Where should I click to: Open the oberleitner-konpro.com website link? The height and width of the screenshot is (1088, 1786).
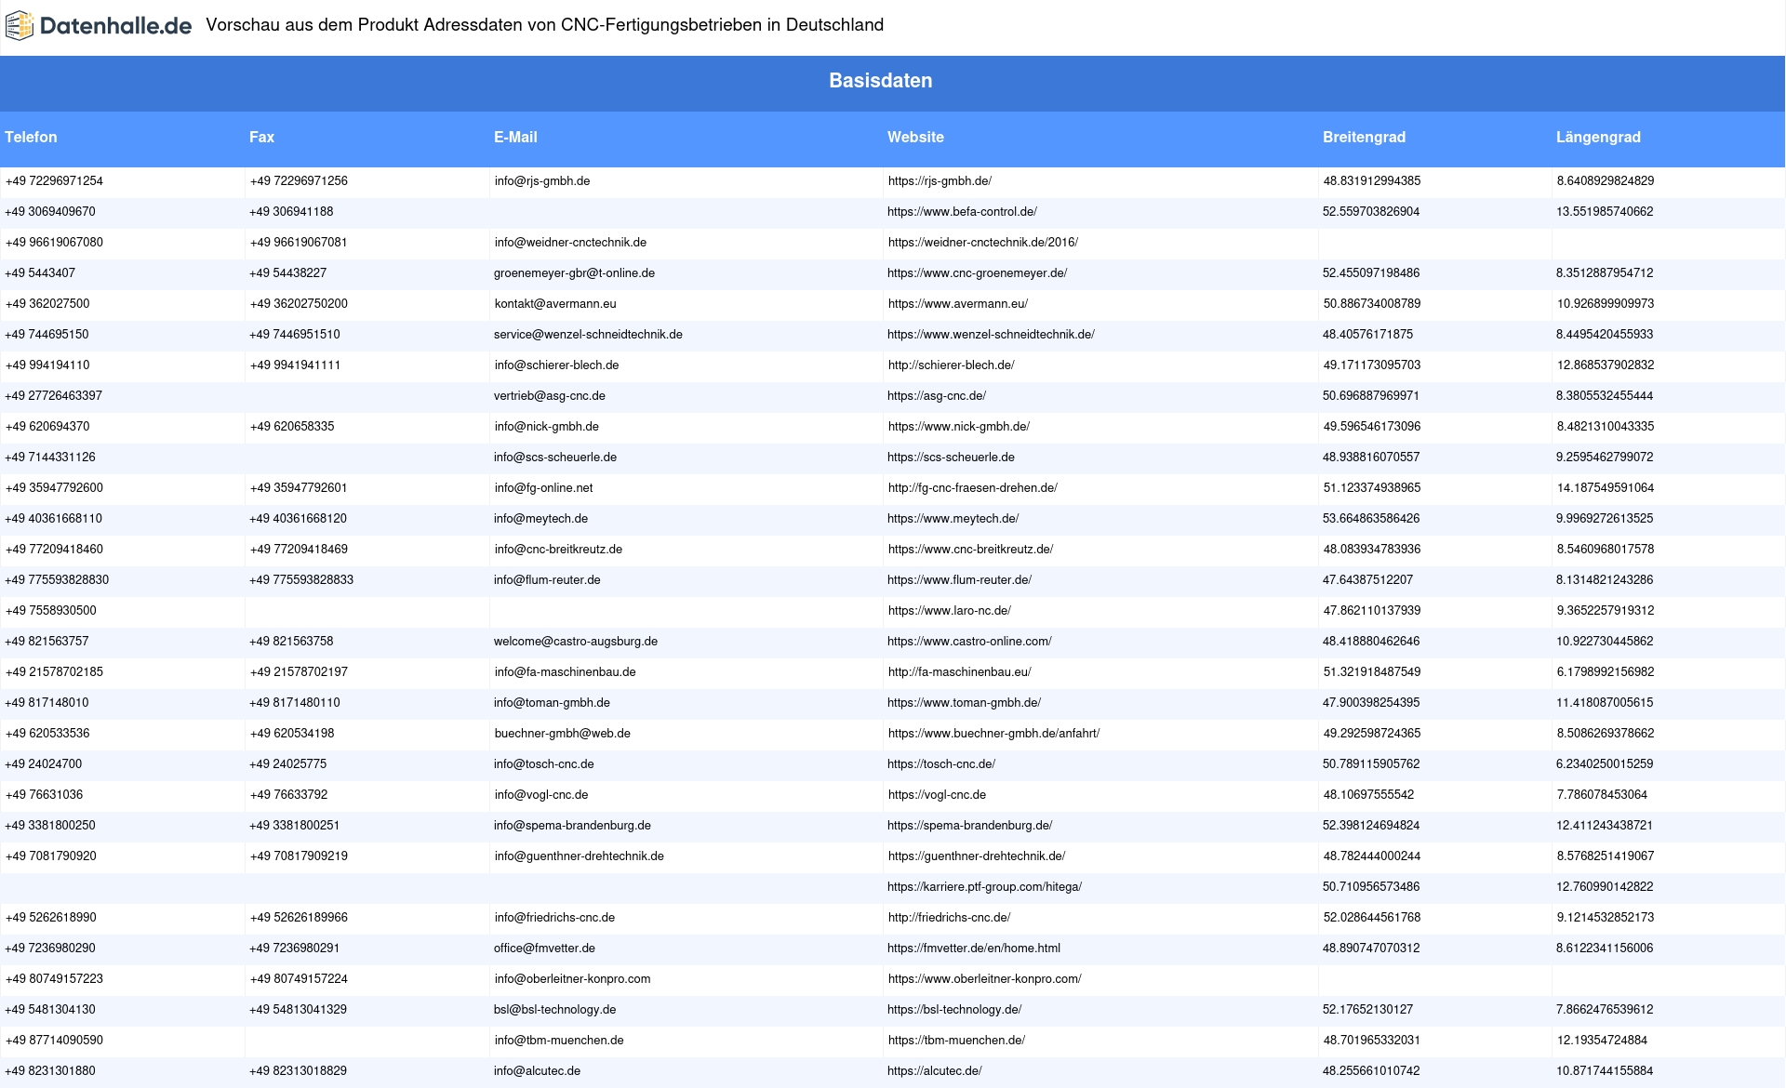pos(984,979)
